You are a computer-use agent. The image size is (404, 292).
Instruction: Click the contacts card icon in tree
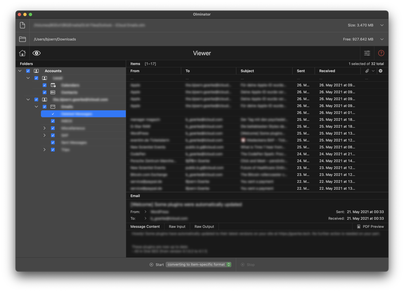(x=53, y=92)
